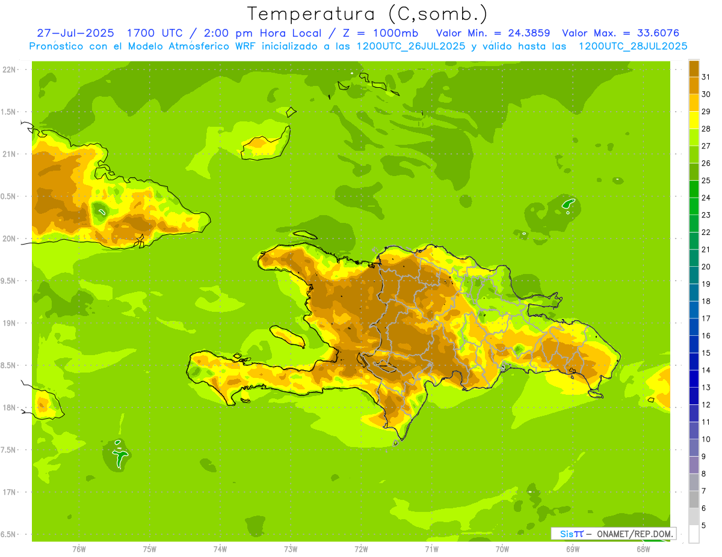
Task: Click the "1.5N" latitude axis label
Action: pos(8,112)
